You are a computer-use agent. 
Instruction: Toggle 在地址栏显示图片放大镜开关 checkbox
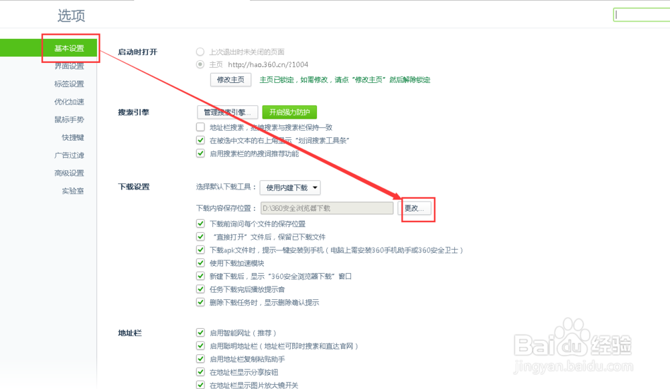click(x=200, y=385)
